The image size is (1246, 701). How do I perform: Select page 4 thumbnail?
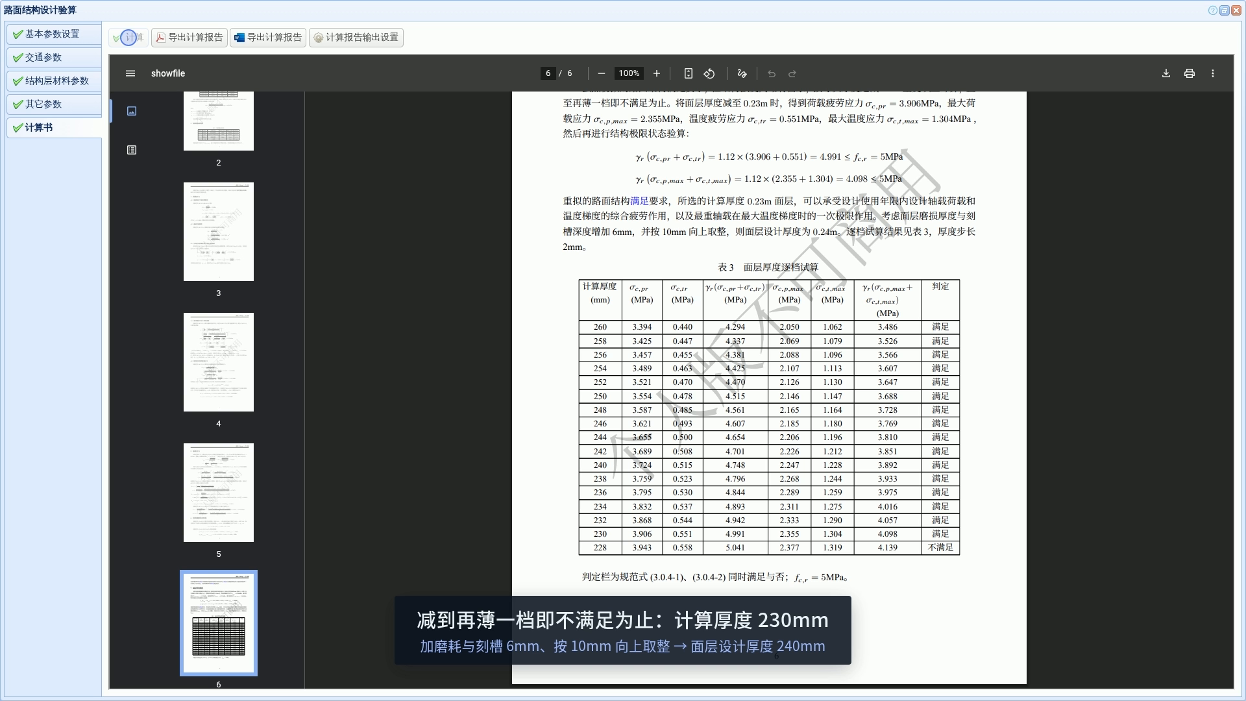tap(219, 362)
